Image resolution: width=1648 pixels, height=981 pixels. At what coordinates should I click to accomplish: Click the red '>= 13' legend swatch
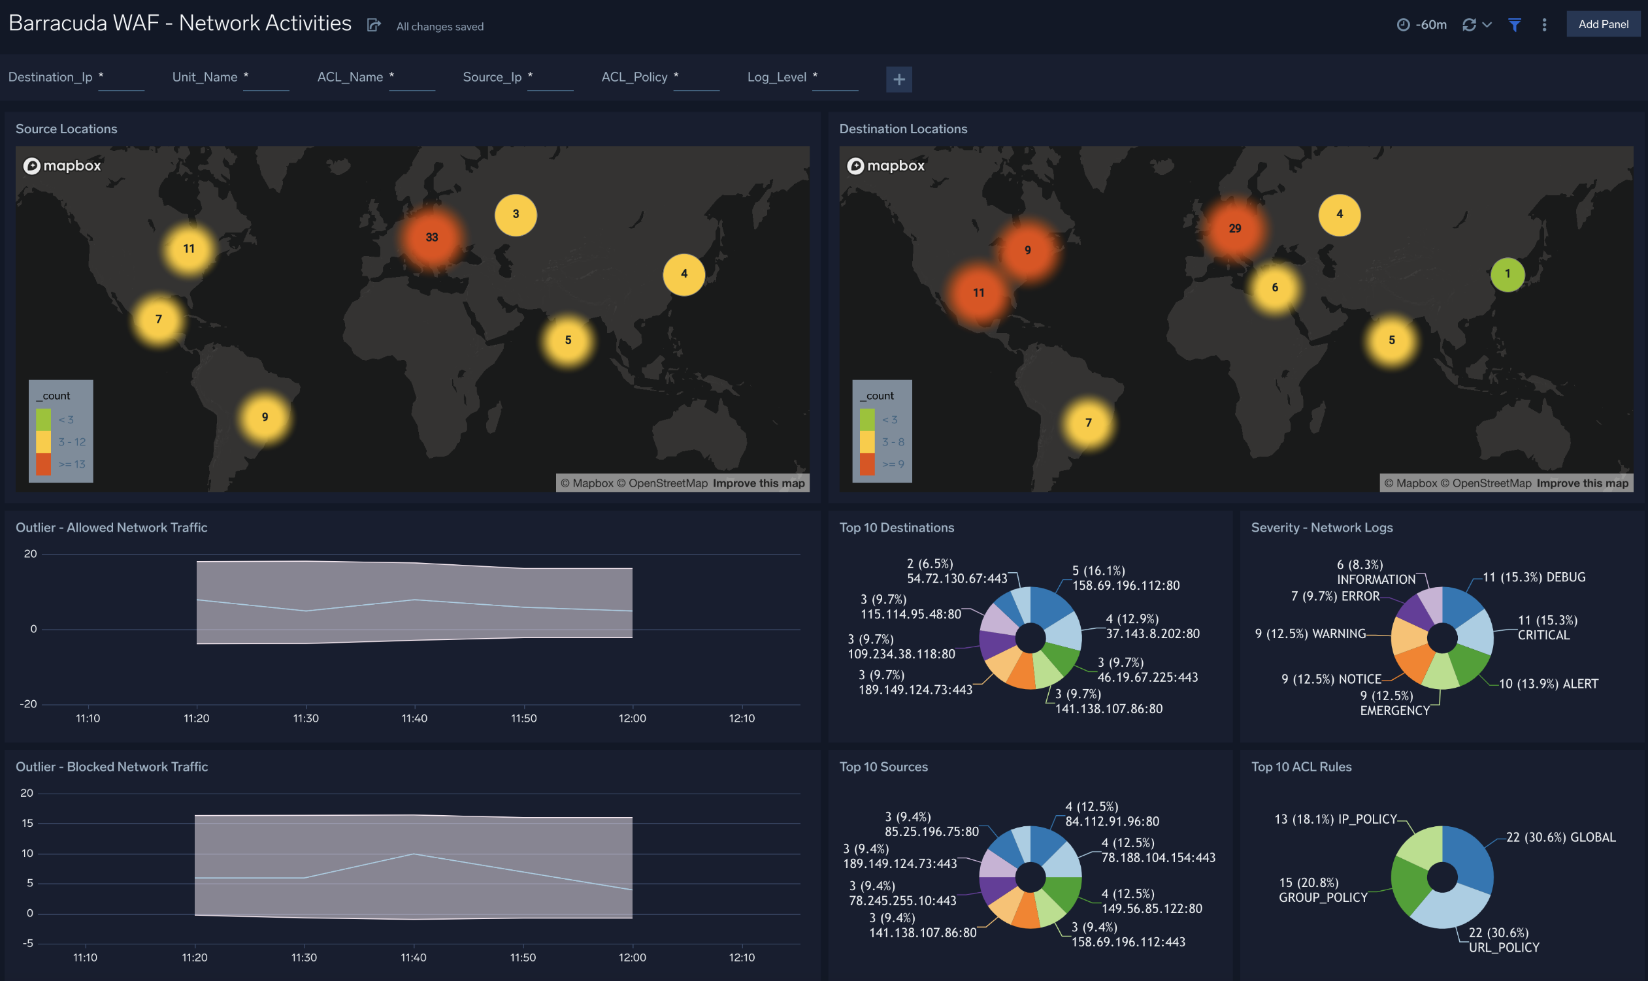(44, 464)
